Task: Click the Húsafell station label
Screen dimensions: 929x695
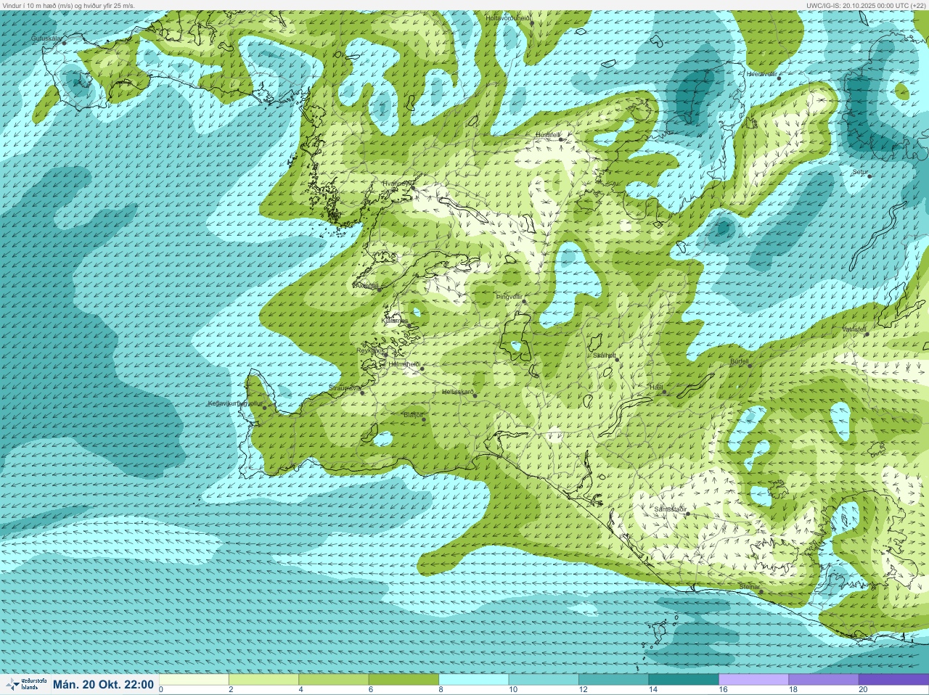Action: coord(548,135)
